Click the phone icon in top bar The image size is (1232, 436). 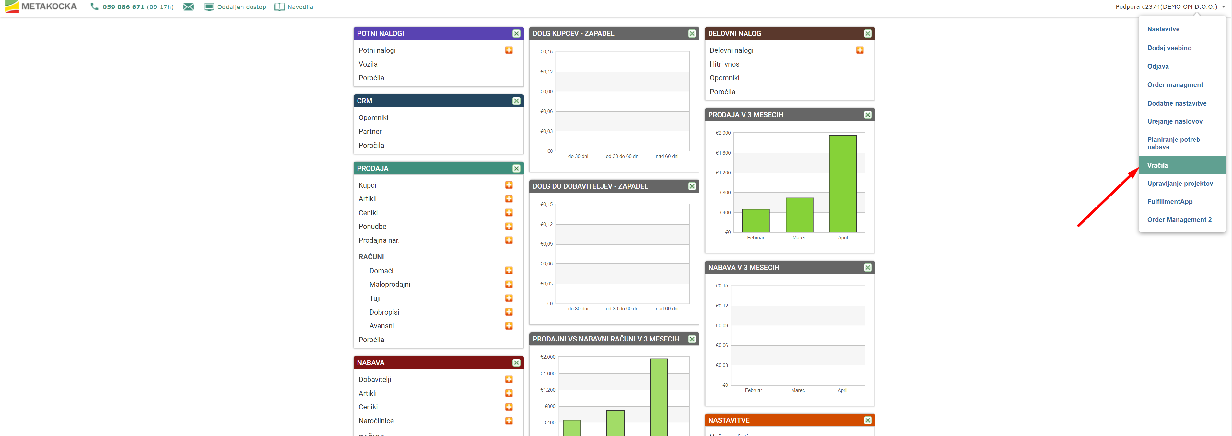click(94, 7)
